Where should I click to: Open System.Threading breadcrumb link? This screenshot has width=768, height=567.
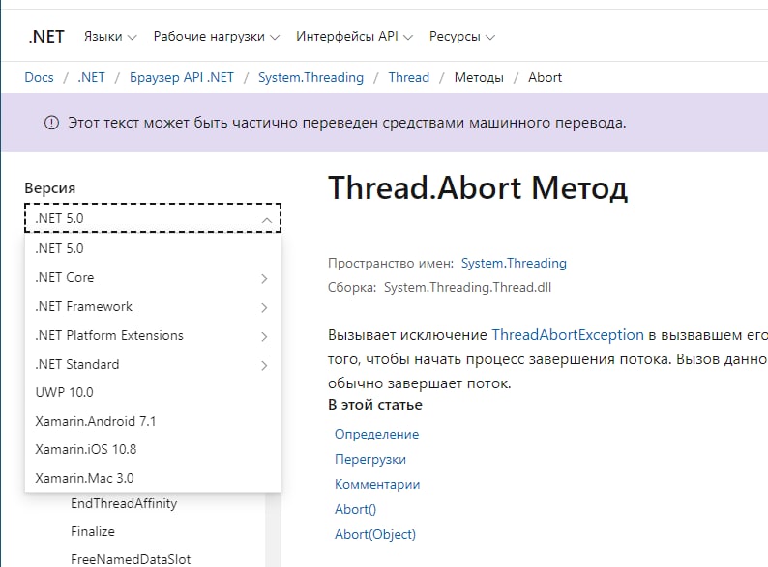(x=311, y=78)
